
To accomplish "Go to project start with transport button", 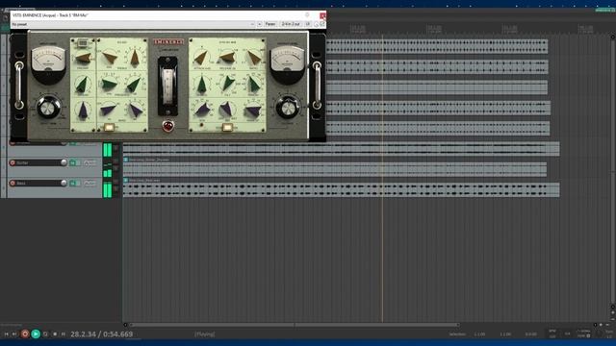I will coord(7,334).
